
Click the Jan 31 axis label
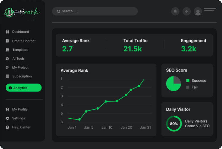pyautogui.click(x=145, y=128)
